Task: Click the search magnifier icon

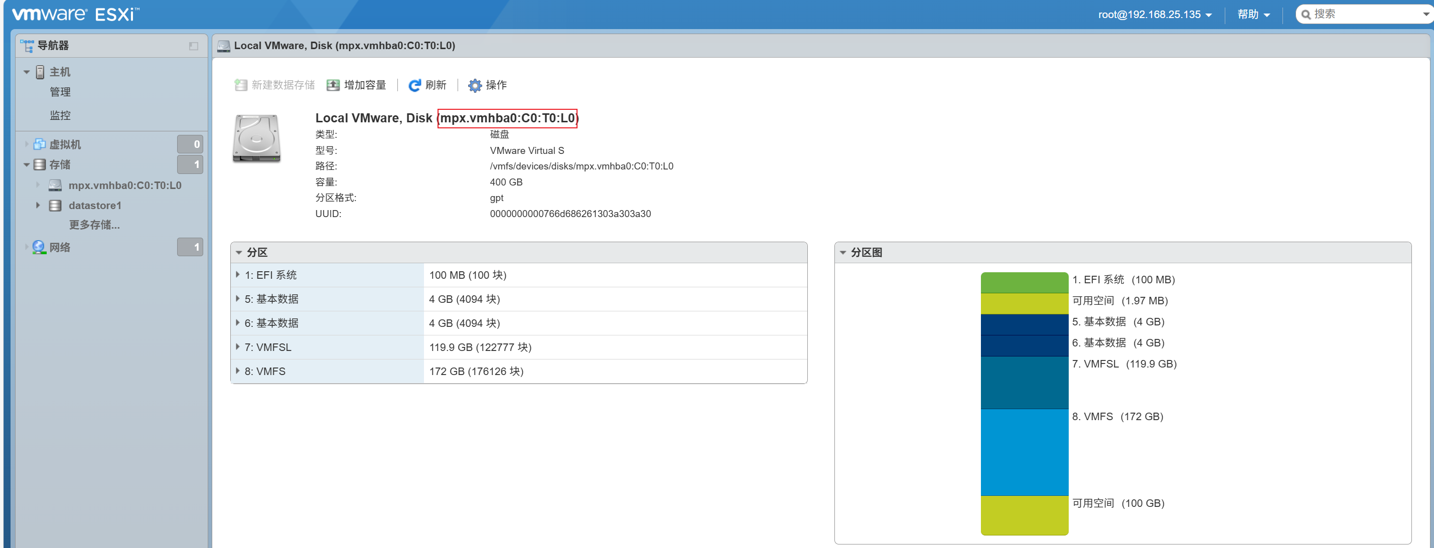Action: coord(1306,15)
